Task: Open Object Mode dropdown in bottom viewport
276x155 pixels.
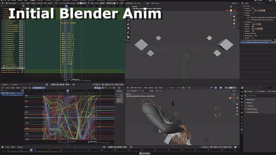Action: point(137,88)
